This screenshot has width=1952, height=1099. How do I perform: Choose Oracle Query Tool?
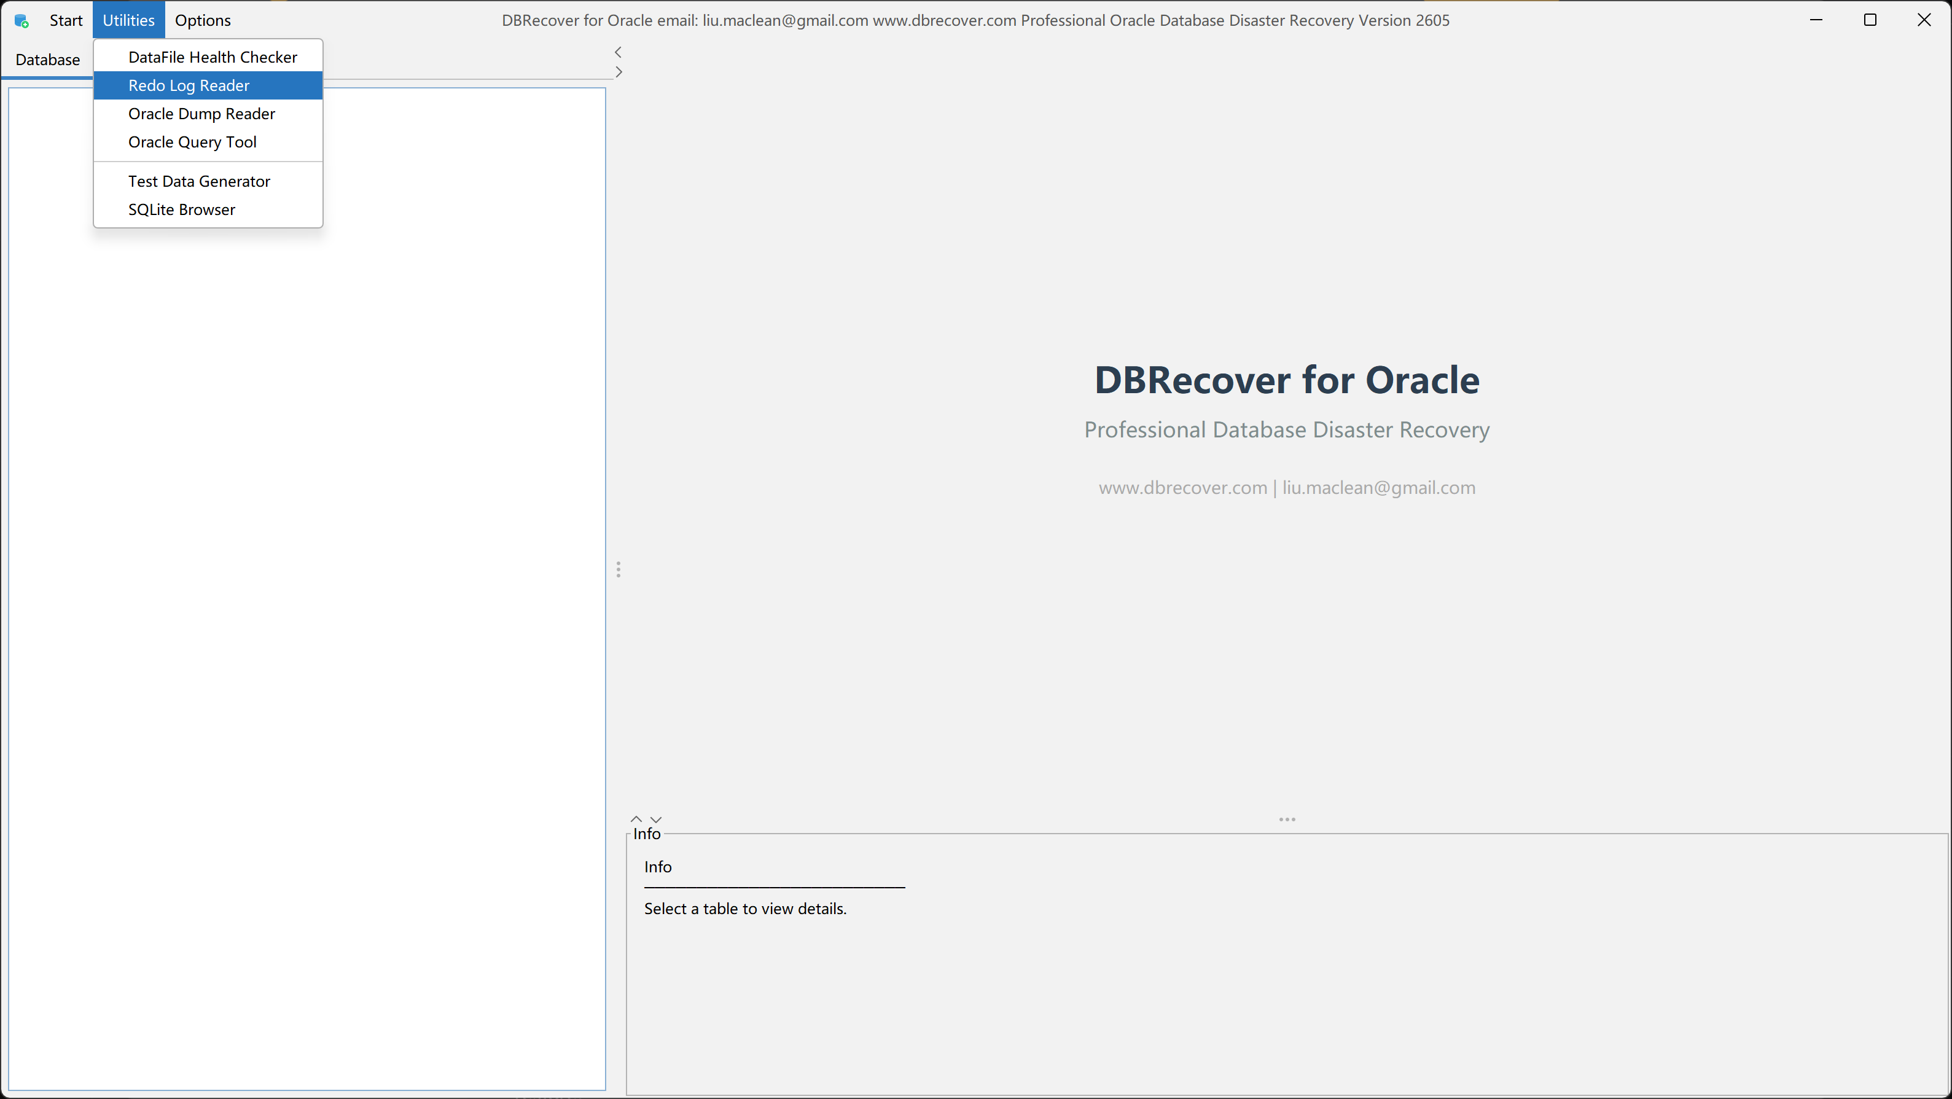[x=208, y=142]
